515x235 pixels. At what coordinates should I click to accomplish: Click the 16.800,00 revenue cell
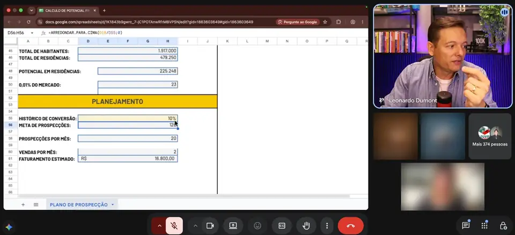coord(128,159)
